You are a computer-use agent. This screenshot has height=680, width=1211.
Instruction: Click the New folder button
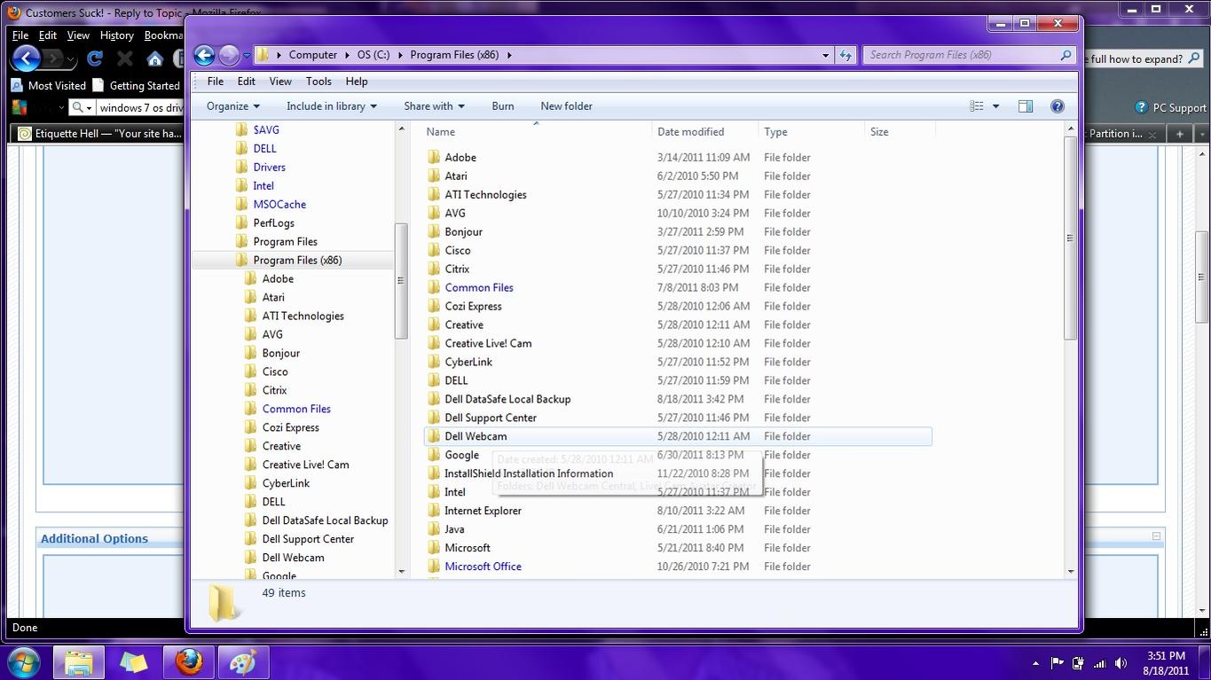[566, 106]
